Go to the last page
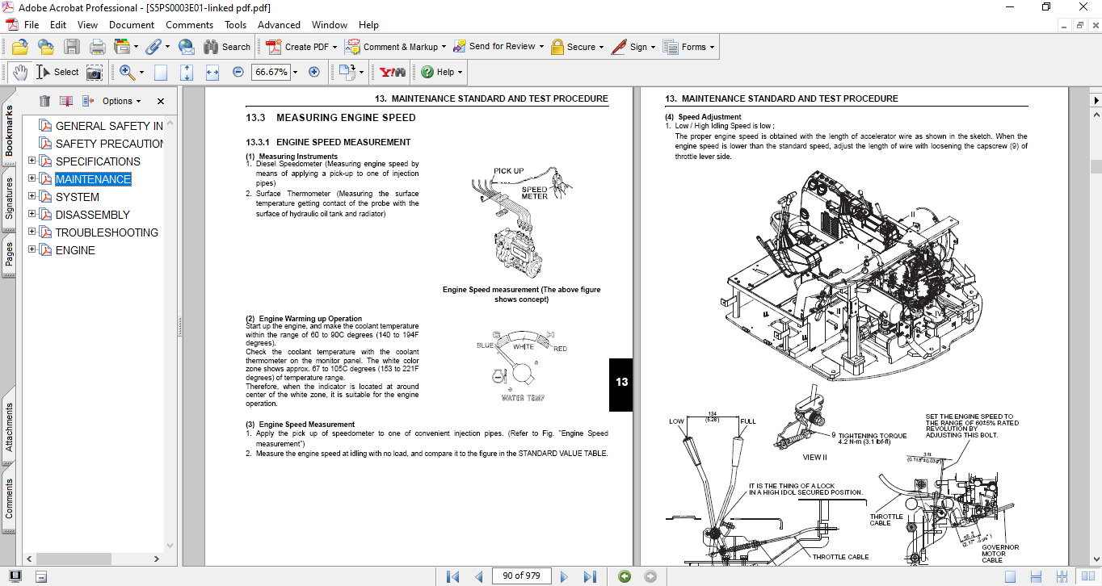Viewport: 1102px width, 586px height. click(x=590, y=576)
